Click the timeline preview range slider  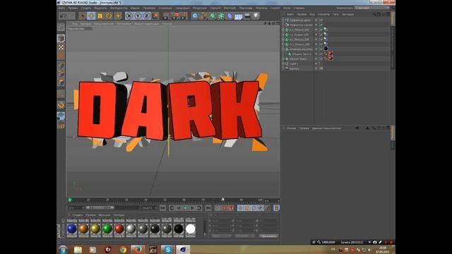click(100, 207)
